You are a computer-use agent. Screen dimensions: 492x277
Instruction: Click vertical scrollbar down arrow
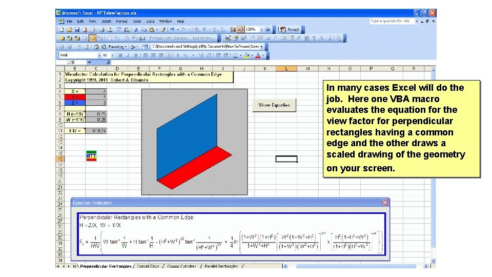(x=434, y=261)
